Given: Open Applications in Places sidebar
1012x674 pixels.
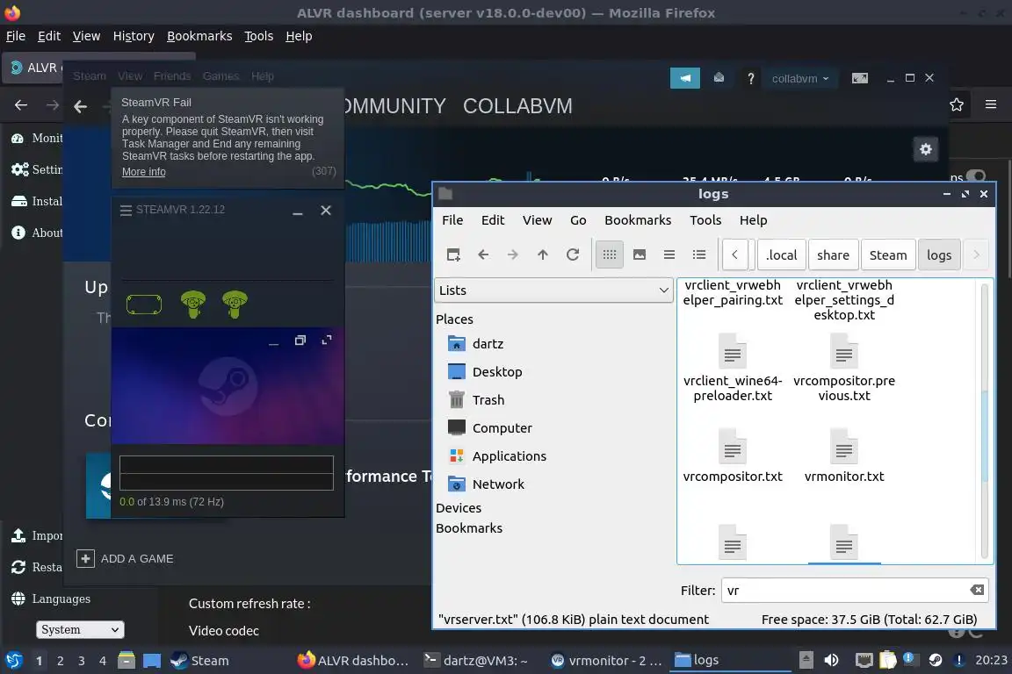Looking at the screenshot, I should 497,456.
